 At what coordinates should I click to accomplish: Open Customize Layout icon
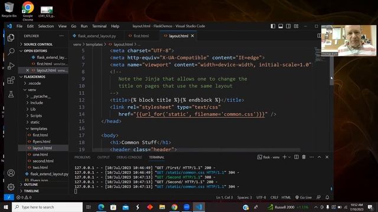click(x=296, y=26)
